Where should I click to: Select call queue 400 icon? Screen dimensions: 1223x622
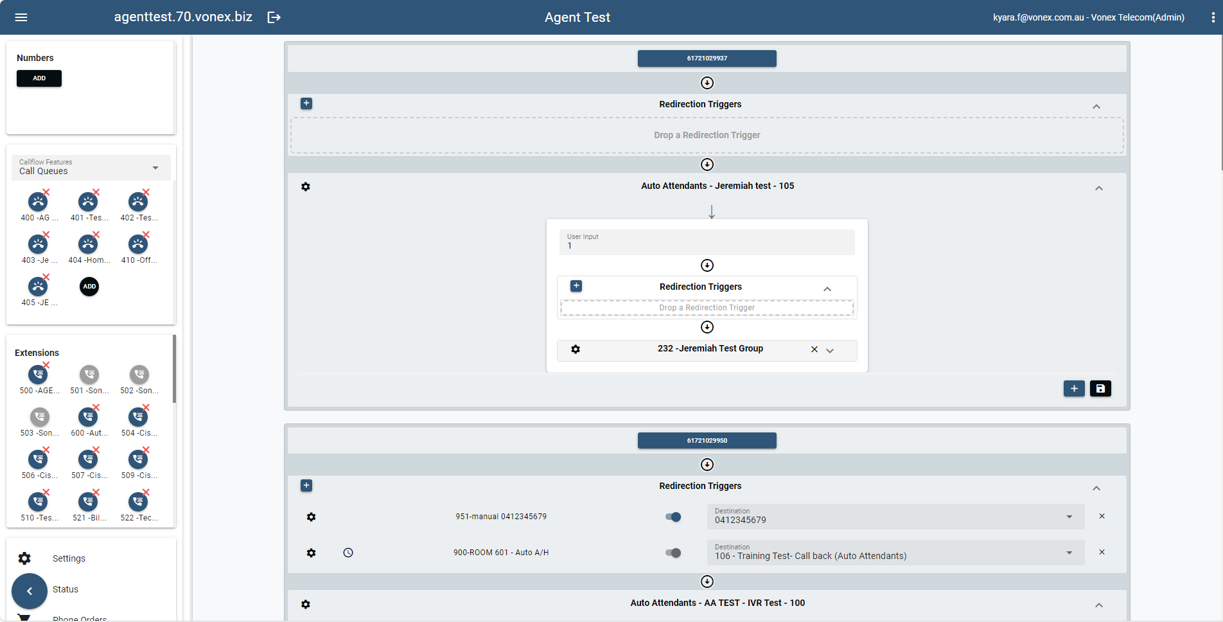pyautogui.click(x=39, y=202)
